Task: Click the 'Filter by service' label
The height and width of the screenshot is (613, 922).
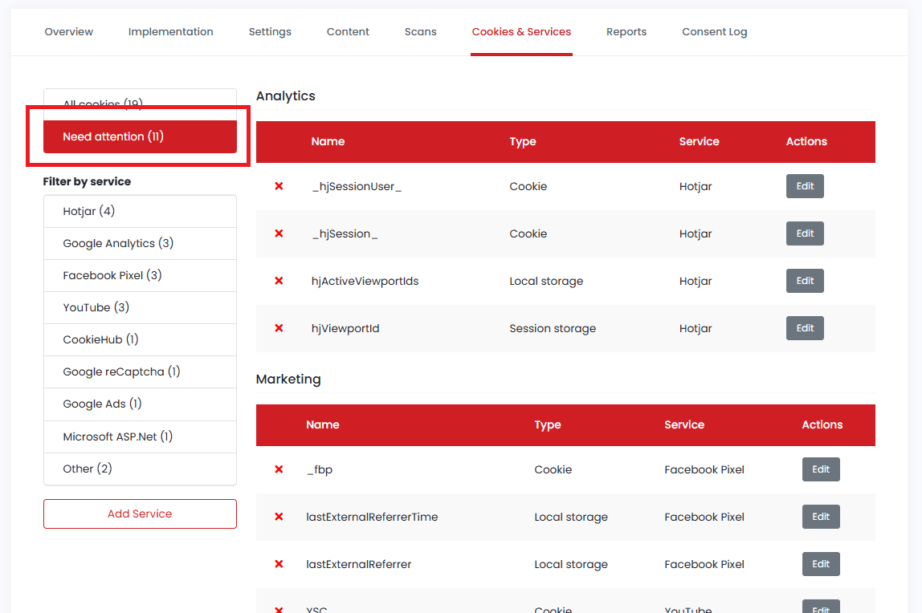Action: pos(87,181)
